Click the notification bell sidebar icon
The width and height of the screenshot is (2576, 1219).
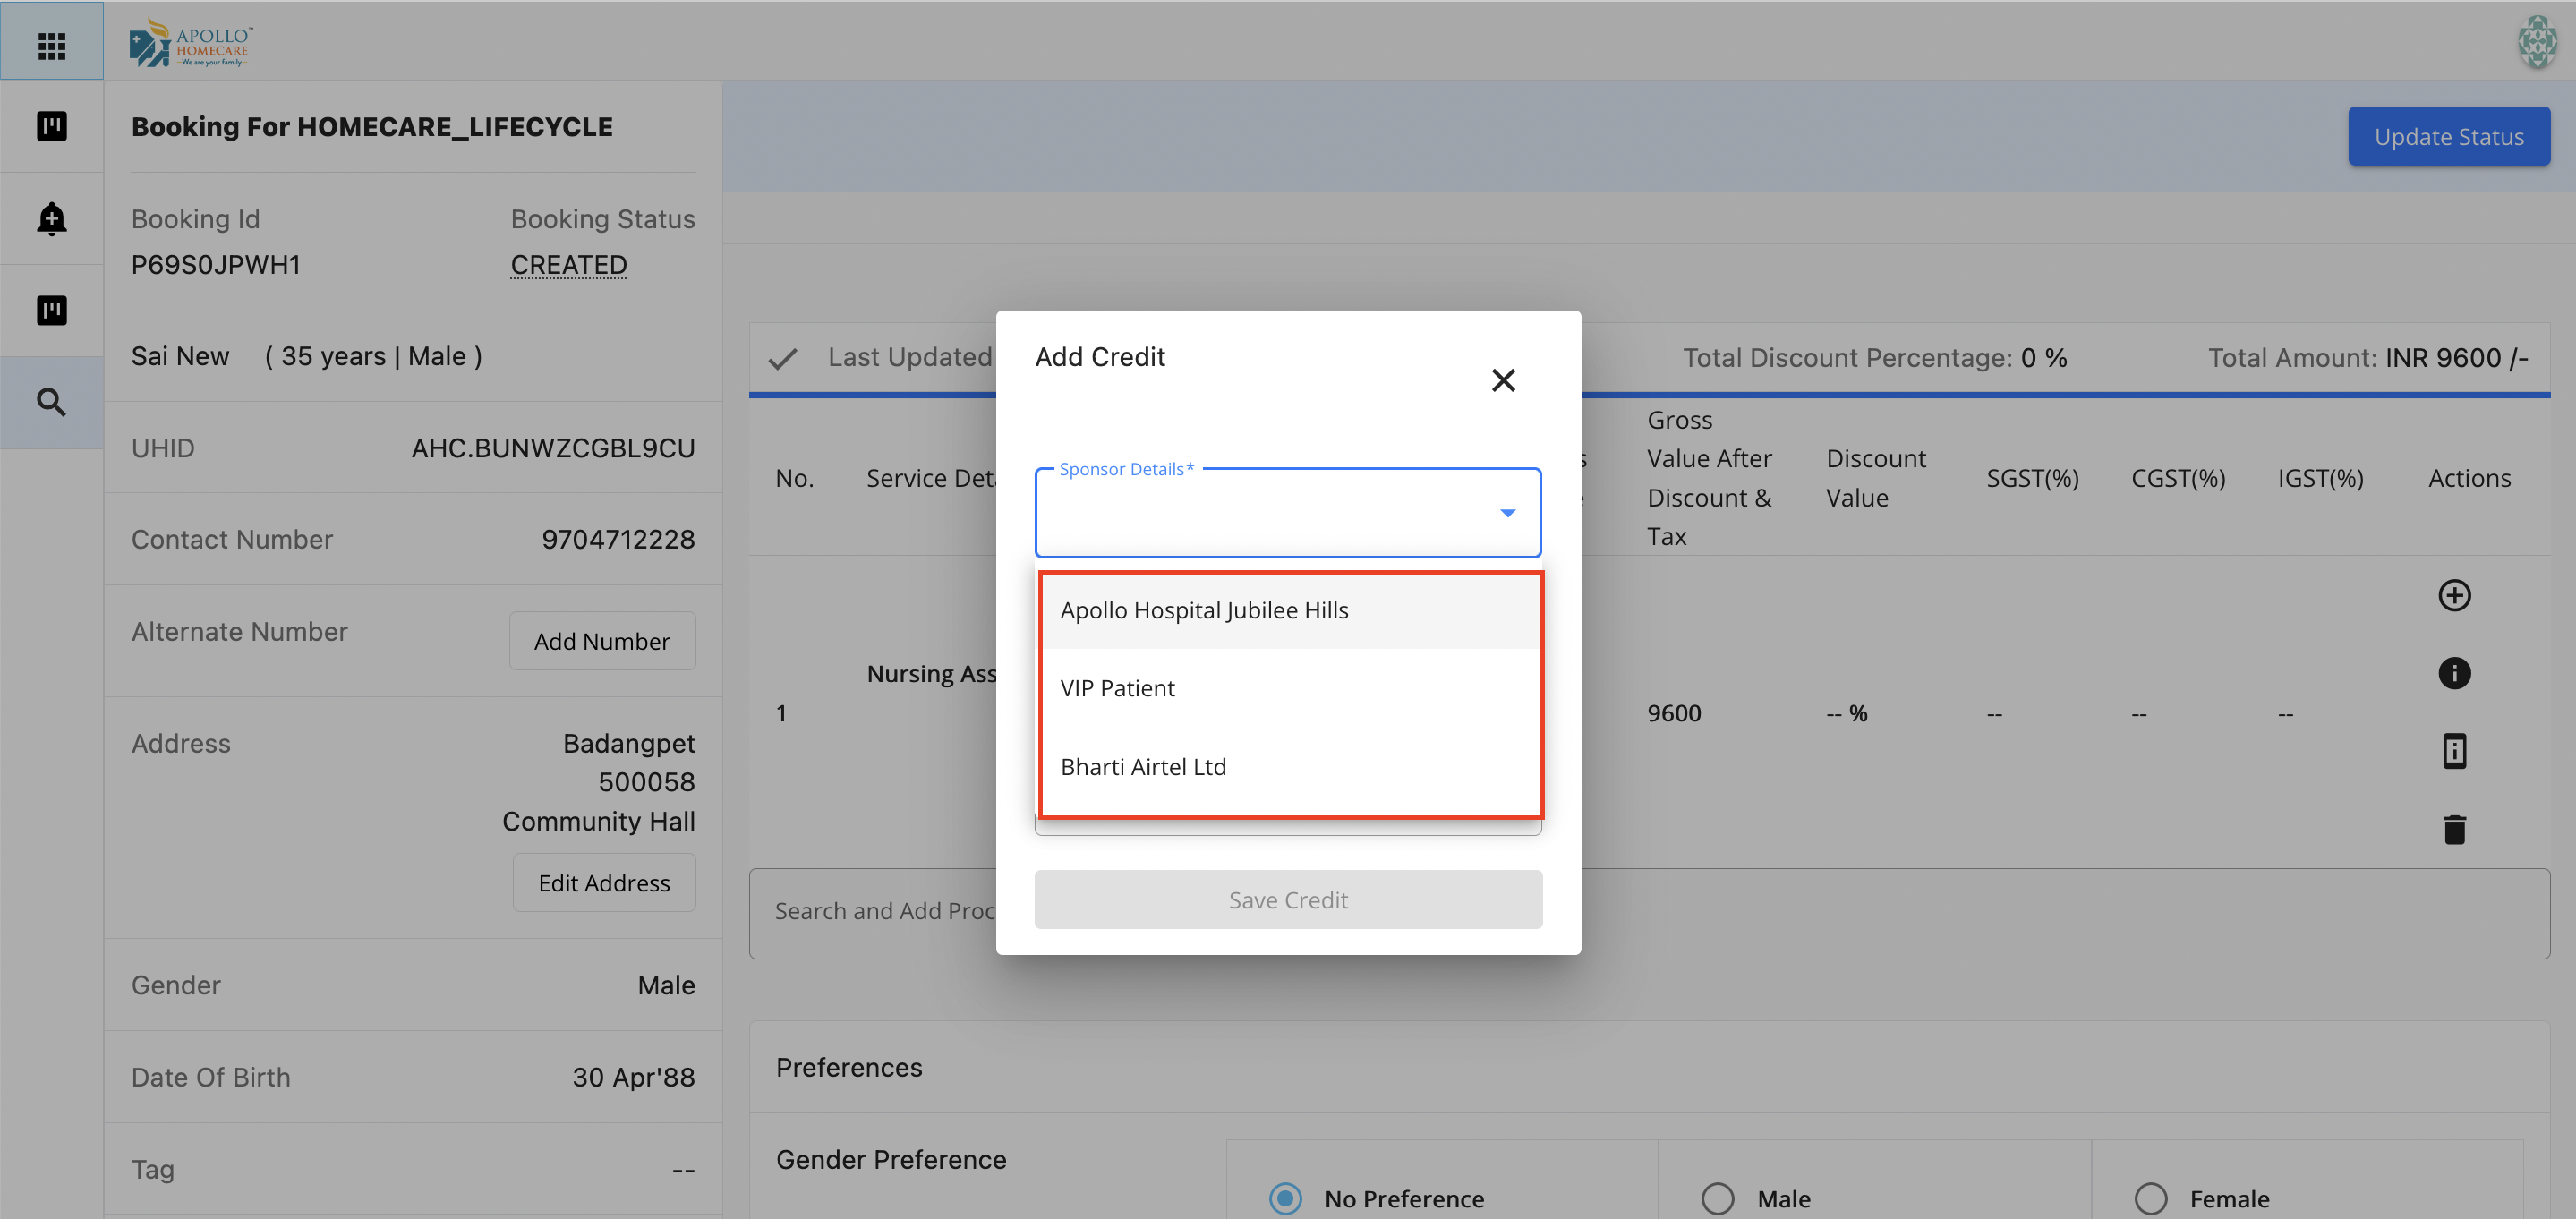[51, 218]
